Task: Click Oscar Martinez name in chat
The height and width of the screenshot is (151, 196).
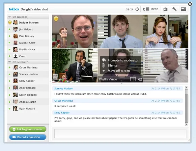Action: click(x=63, y=101)
